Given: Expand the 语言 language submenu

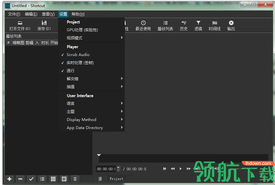Looking at the screenshot, I should click(x=92, y=103).
